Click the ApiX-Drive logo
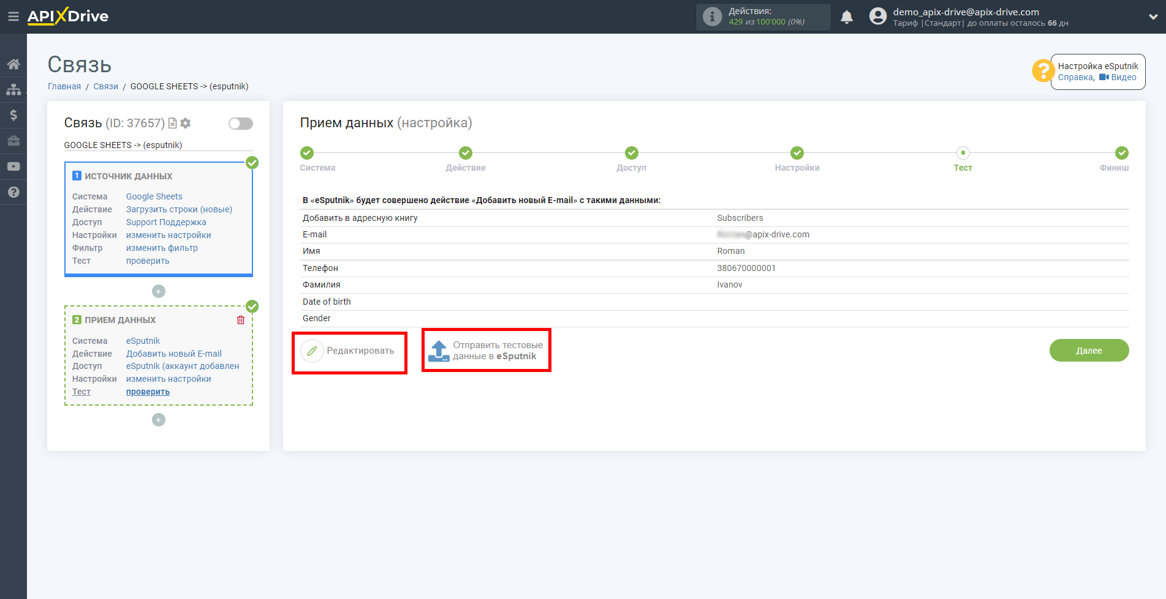 [68, 17]
